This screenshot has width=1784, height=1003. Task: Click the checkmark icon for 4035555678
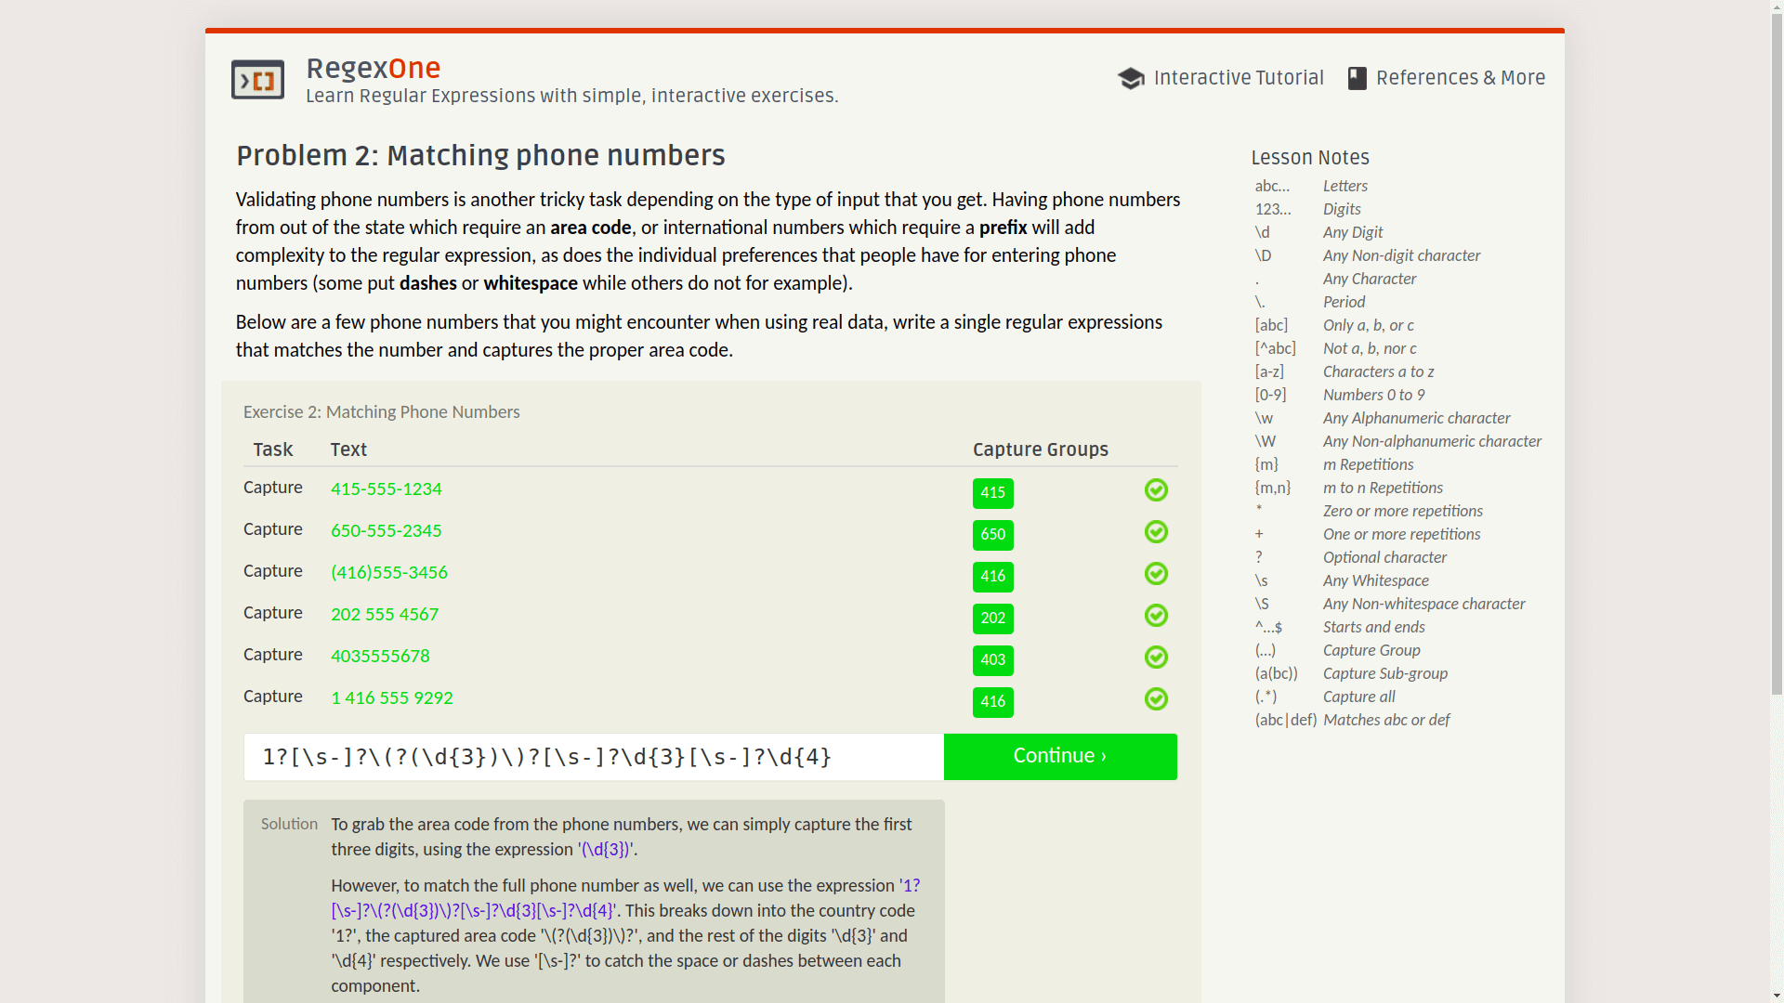tap(1156, 658)
